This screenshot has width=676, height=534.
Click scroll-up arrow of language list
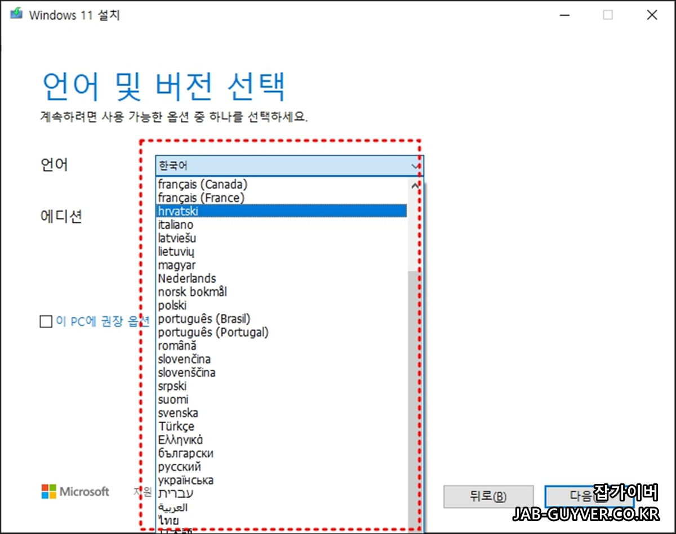tap(415, 185)
